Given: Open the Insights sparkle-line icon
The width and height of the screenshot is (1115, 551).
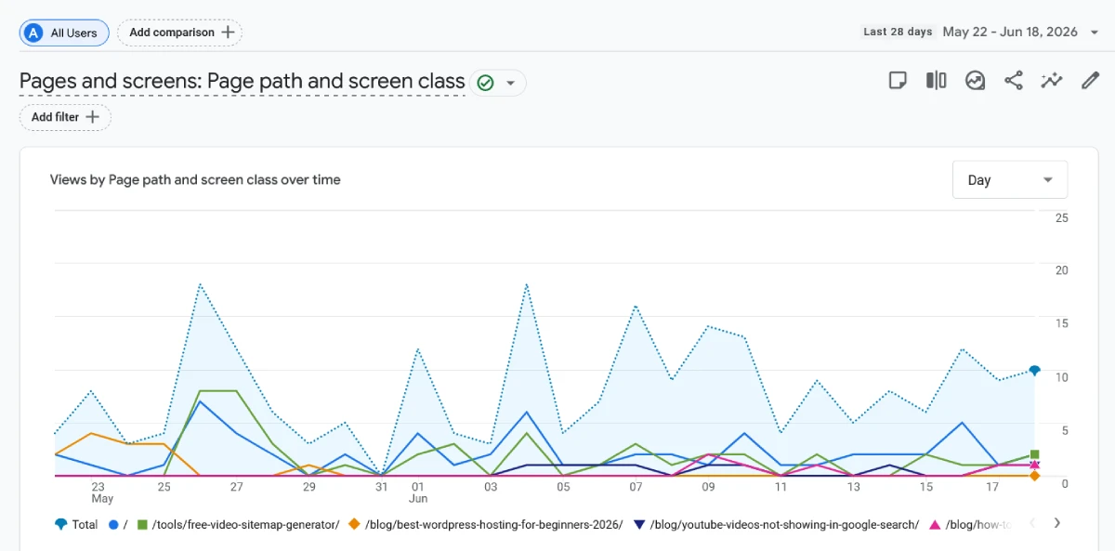Looking at the screenshot, I should (x=1052, y=81).
